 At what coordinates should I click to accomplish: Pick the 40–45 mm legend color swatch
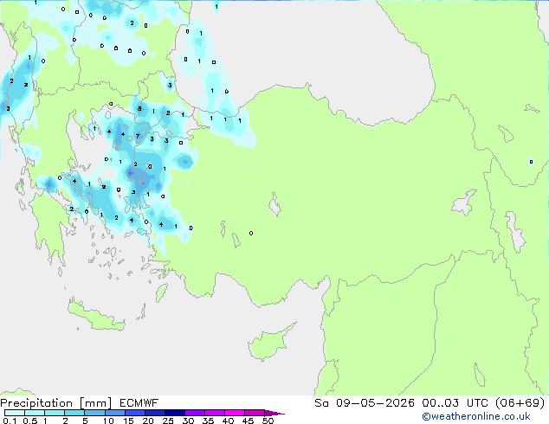click(235, 413)
